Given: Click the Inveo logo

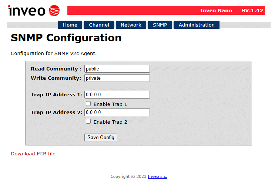Looking at the screenshot, I should (x=33, y=11).
